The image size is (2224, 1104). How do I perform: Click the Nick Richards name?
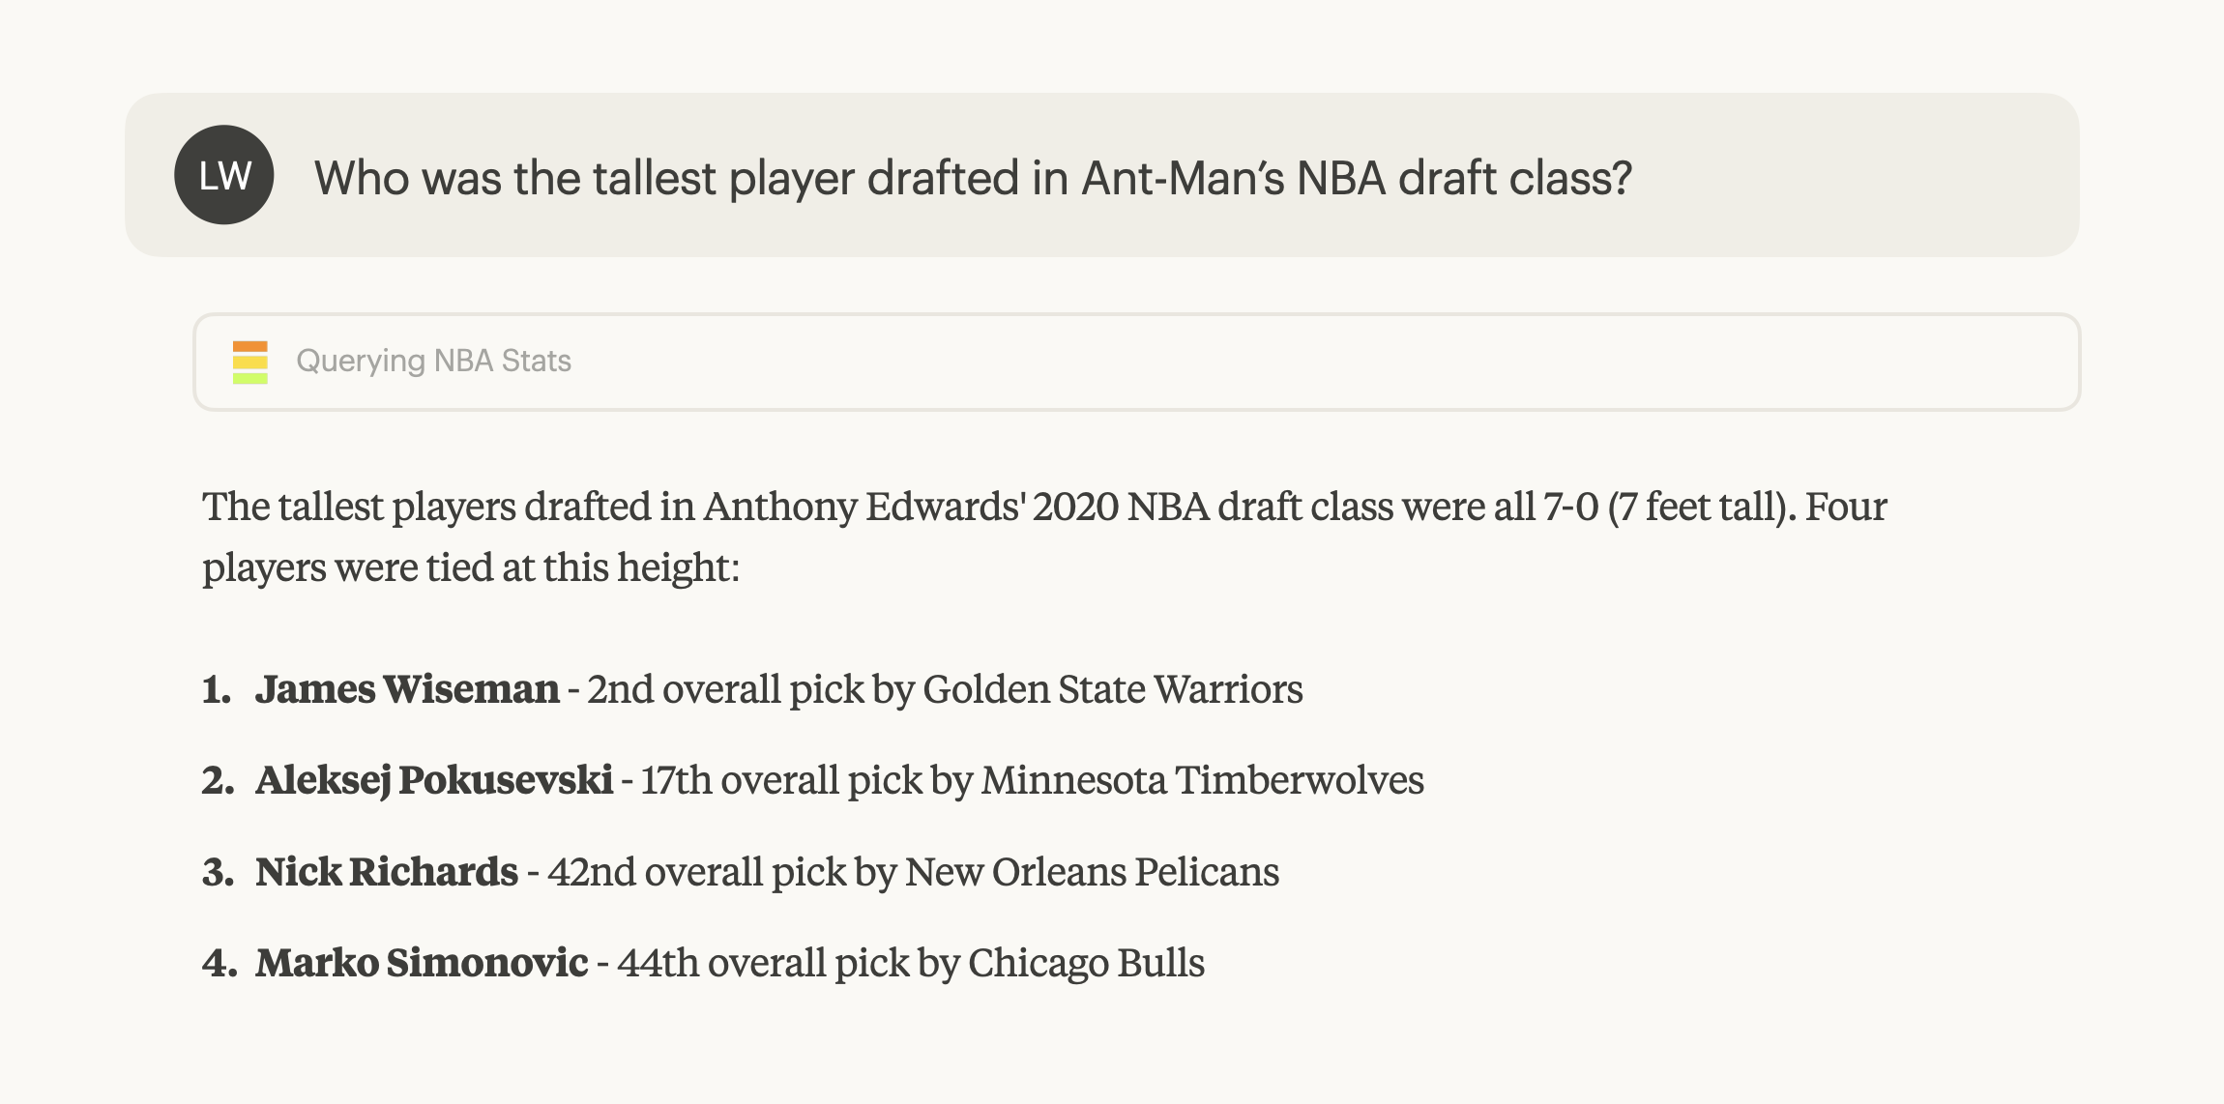click(x=387, y=872)
